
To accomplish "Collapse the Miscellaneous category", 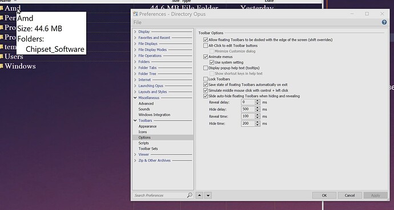I will pyautogui.click(x=135, y=98).
